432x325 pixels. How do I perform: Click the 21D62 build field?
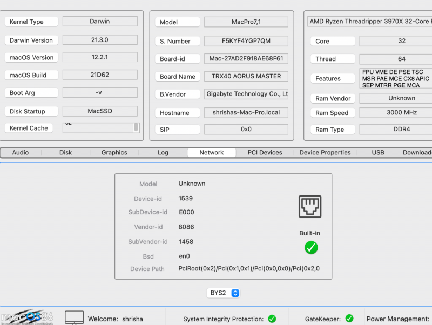click(100, 75)
